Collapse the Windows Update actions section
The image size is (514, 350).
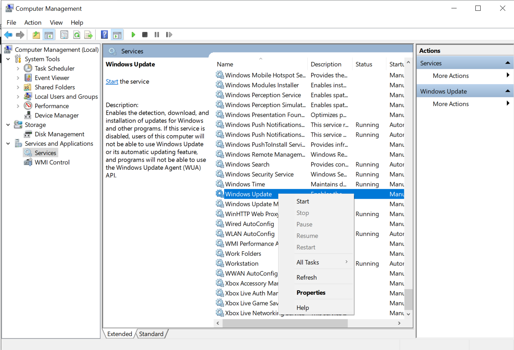click(507, 91)
